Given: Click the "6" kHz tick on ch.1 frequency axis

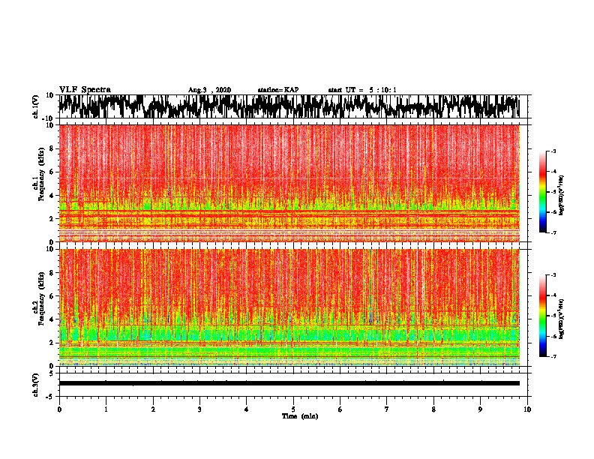Looking at the screenshot, I should (x=52, y=172).
